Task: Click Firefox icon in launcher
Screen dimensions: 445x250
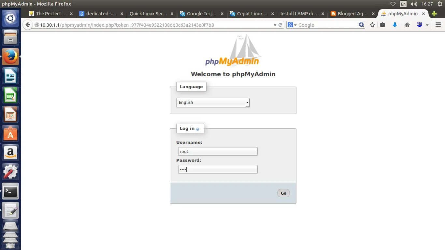Action: tap(10, 57)
